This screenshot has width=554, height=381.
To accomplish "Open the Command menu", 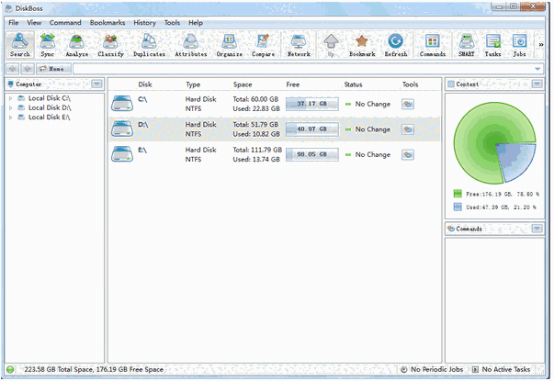I will [x=65, y=23].
